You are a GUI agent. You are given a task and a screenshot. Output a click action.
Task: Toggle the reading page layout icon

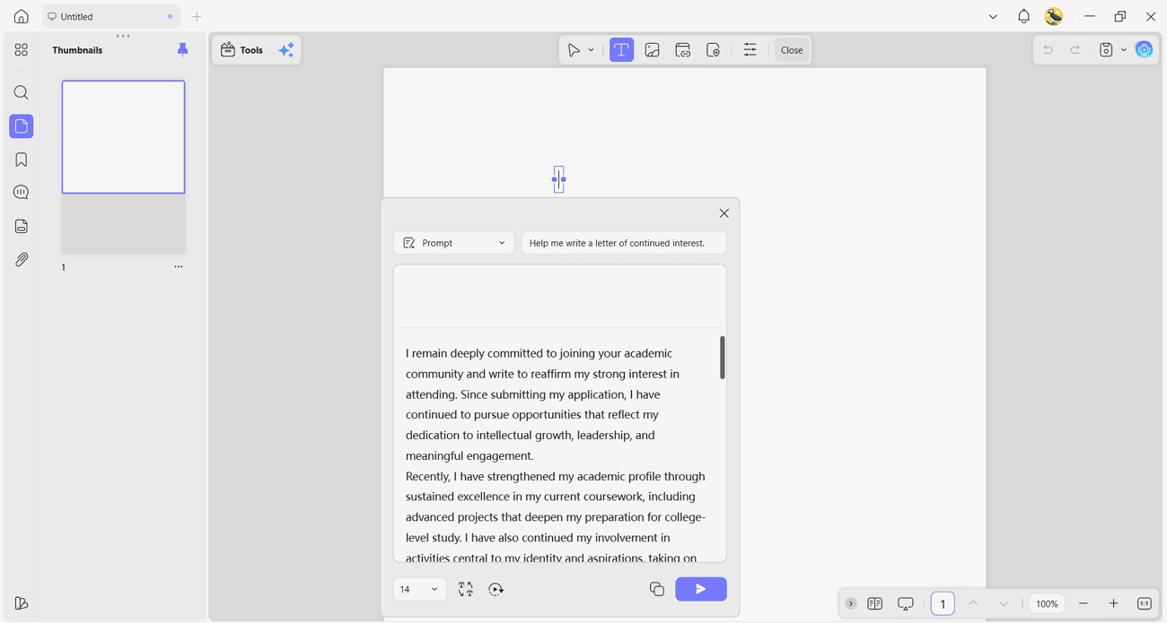coord(875,603)
